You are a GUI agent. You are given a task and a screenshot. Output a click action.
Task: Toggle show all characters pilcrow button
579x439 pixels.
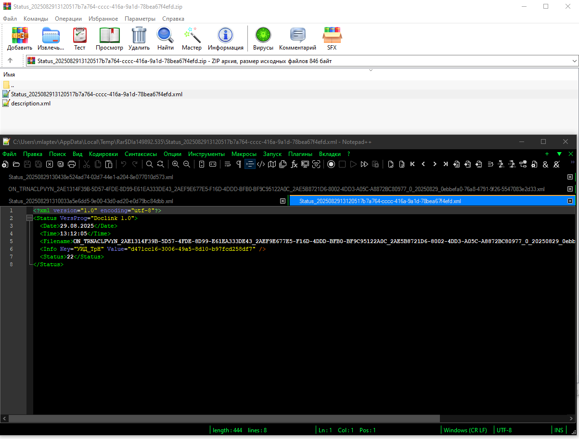pos(239,164)
